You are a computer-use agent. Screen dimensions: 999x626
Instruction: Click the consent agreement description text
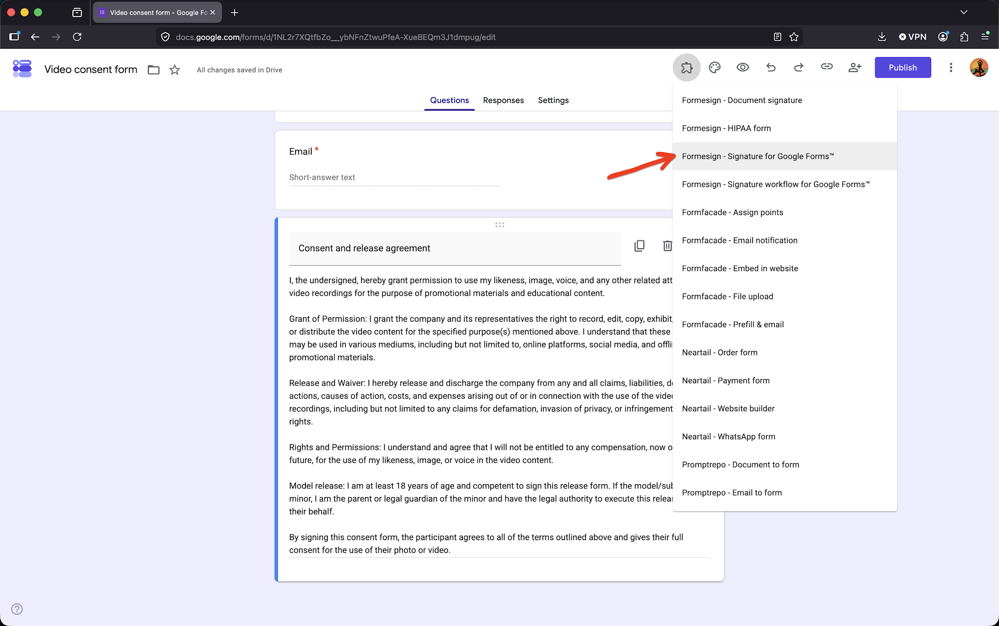[499, 415]
